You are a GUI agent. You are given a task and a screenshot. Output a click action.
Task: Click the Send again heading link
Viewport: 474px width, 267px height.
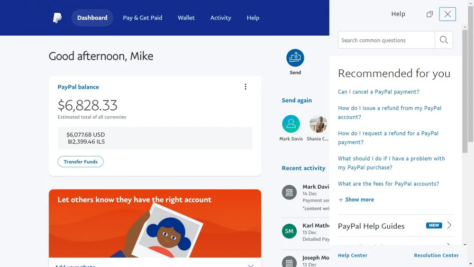[x=297, y=101]
